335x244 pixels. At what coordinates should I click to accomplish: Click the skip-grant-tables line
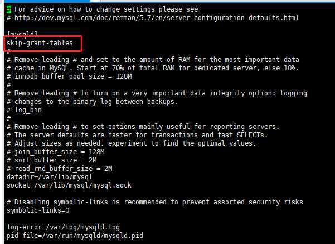tap(40, 43)
